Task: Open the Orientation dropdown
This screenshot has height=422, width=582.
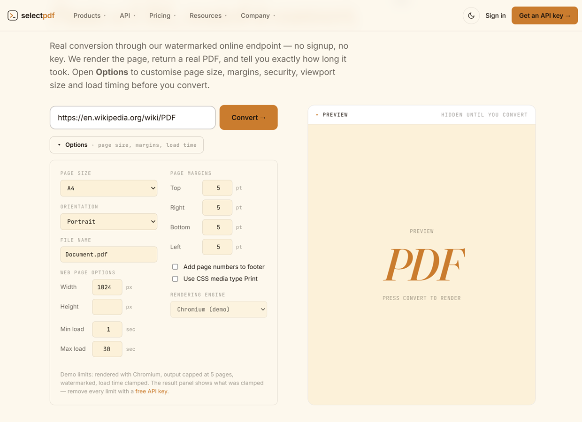Action: pos(109,221)
